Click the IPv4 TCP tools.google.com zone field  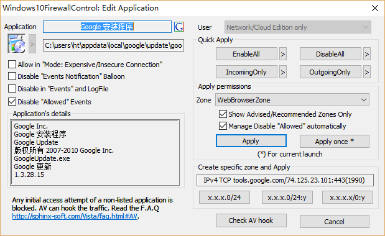(x=285, y=180)
